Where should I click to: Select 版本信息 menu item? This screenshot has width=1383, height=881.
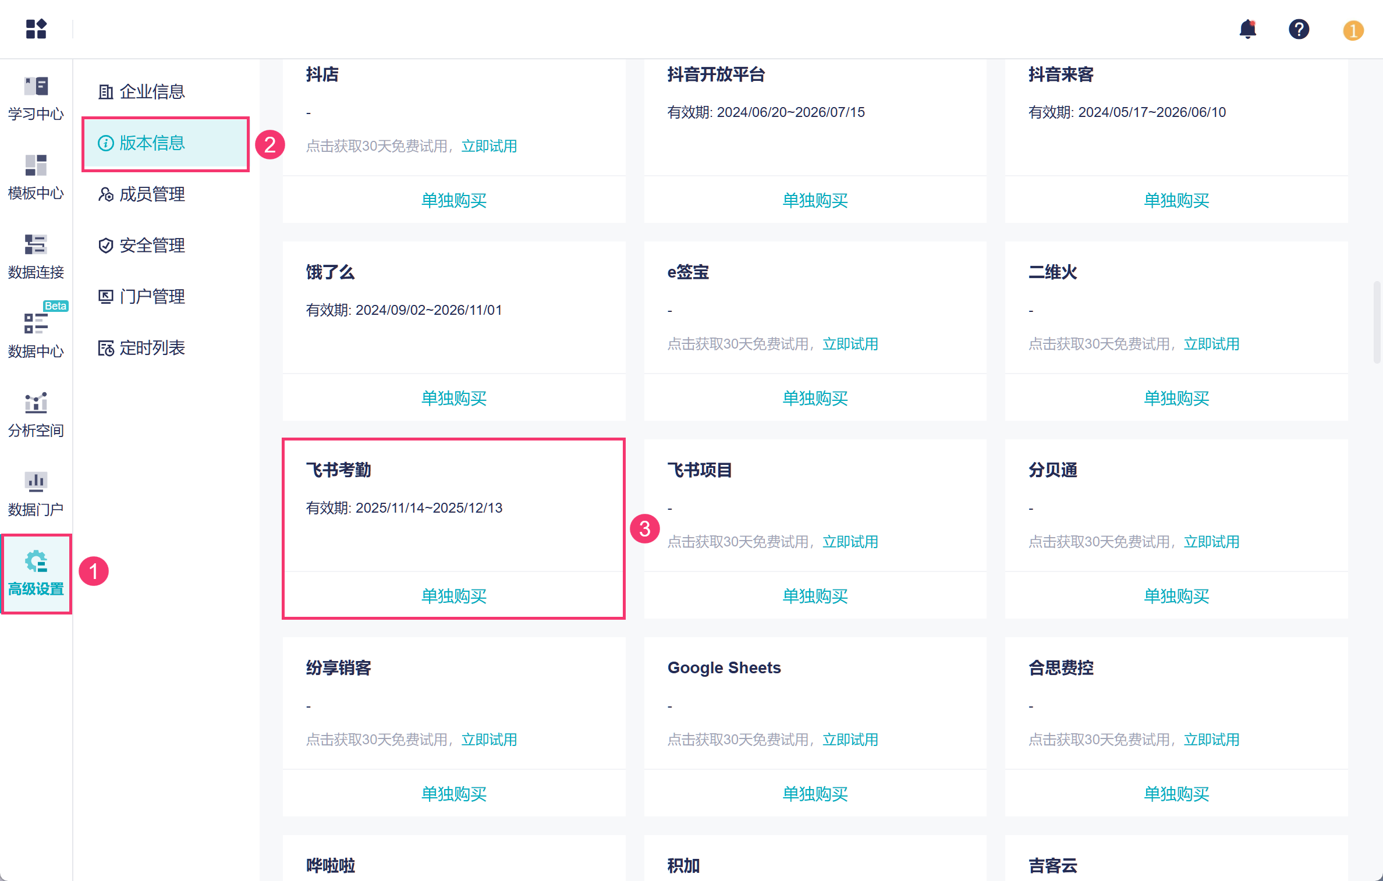tap(151, 143)
